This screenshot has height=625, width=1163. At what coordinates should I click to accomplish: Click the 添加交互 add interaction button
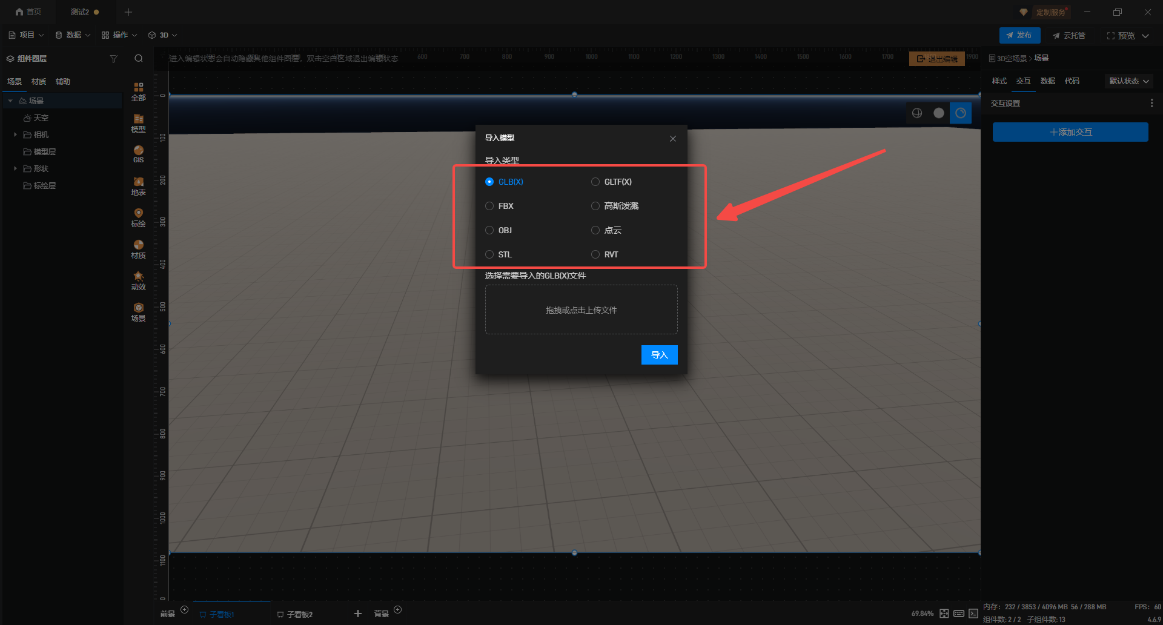click(x=1070, y=132)
